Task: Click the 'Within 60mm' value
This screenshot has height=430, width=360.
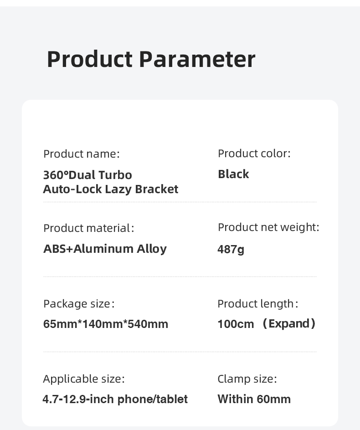Action: point(254,399)
